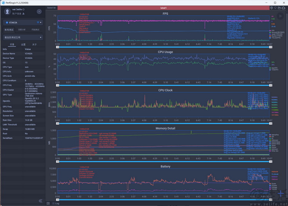Click the Root row value No
Image resolution: width=288 pixels, height=206 pixels.
(26, 133)
